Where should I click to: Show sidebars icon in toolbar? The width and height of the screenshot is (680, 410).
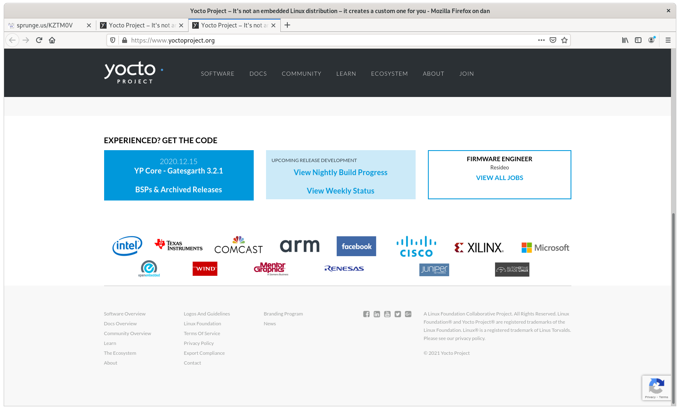click(638, 40)
